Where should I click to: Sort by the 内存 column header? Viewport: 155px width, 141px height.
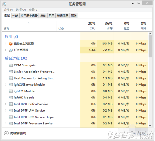pyautogui.click(x=105, y=26)
